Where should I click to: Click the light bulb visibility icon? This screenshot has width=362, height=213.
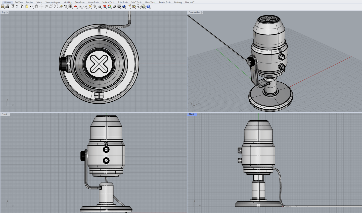tap(95, 7)
